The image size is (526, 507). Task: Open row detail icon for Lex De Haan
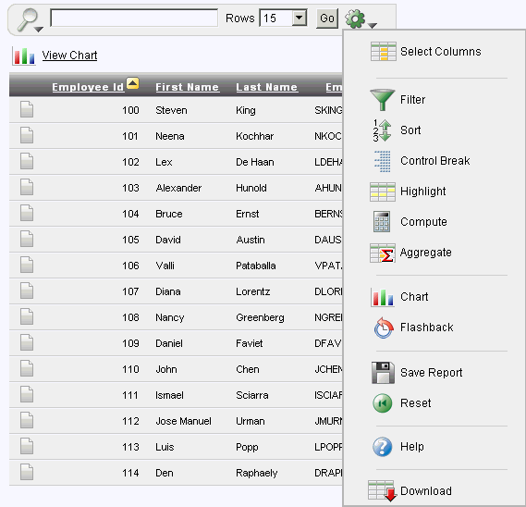[27, 161]
